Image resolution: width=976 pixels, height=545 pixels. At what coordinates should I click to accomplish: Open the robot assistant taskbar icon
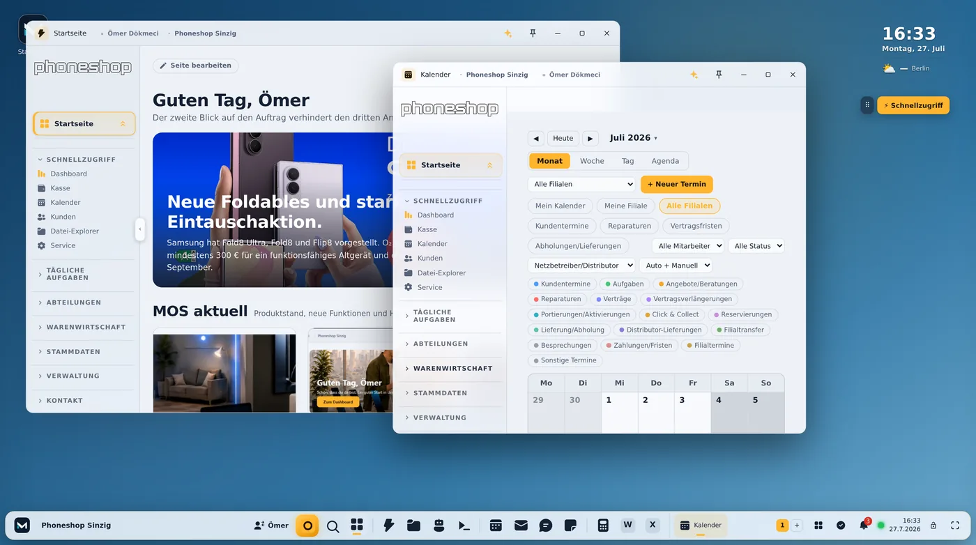(x=439, y=525)
